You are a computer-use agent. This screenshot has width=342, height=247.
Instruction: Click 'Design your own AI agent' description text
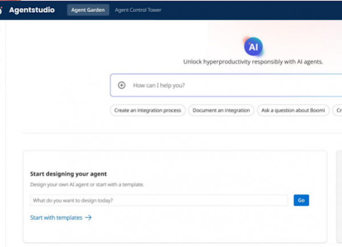tap(87, 185)
